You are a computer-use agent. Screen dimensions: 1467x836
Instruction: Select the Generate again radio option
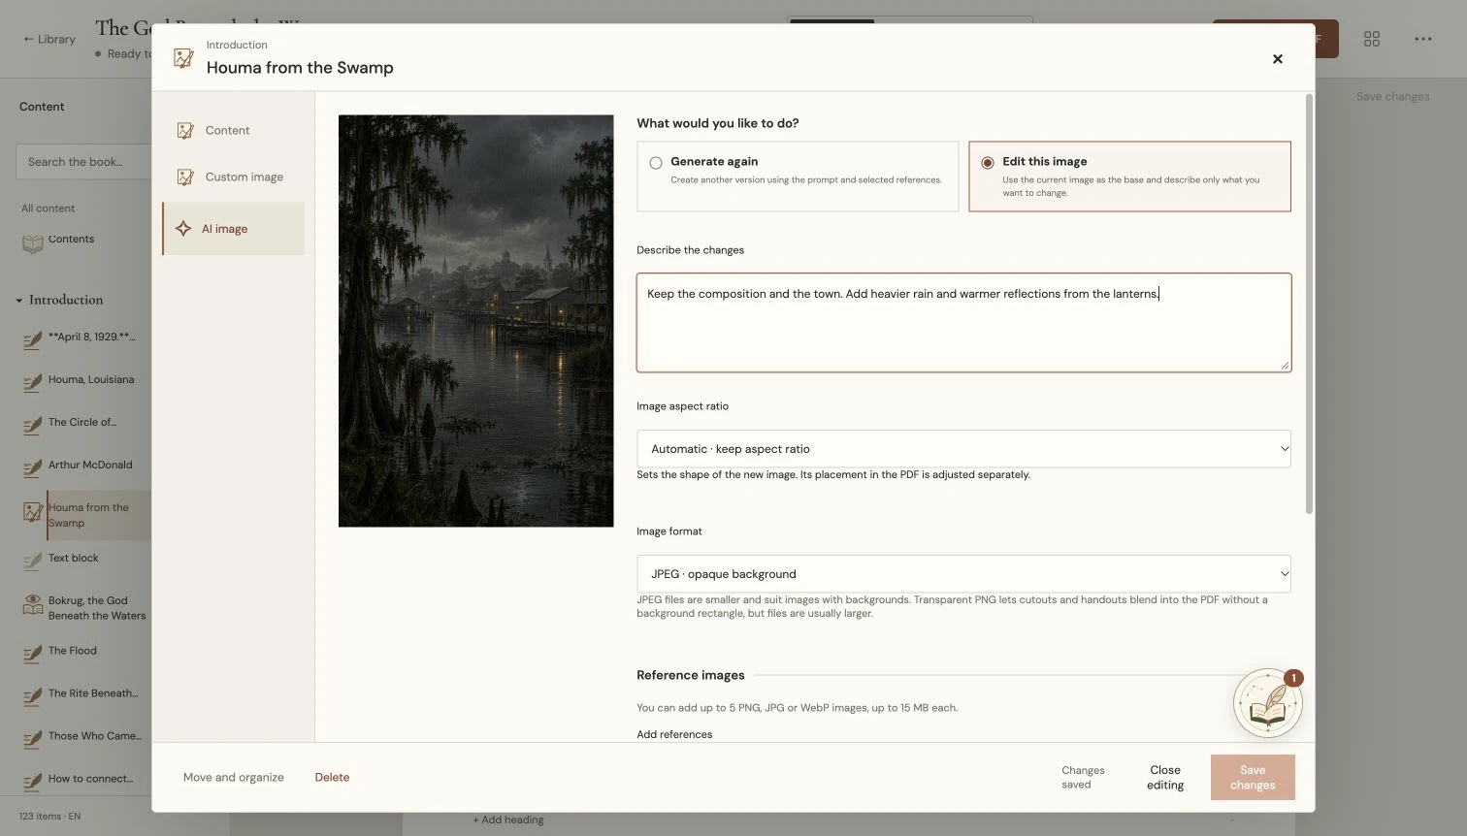(656, 163)
